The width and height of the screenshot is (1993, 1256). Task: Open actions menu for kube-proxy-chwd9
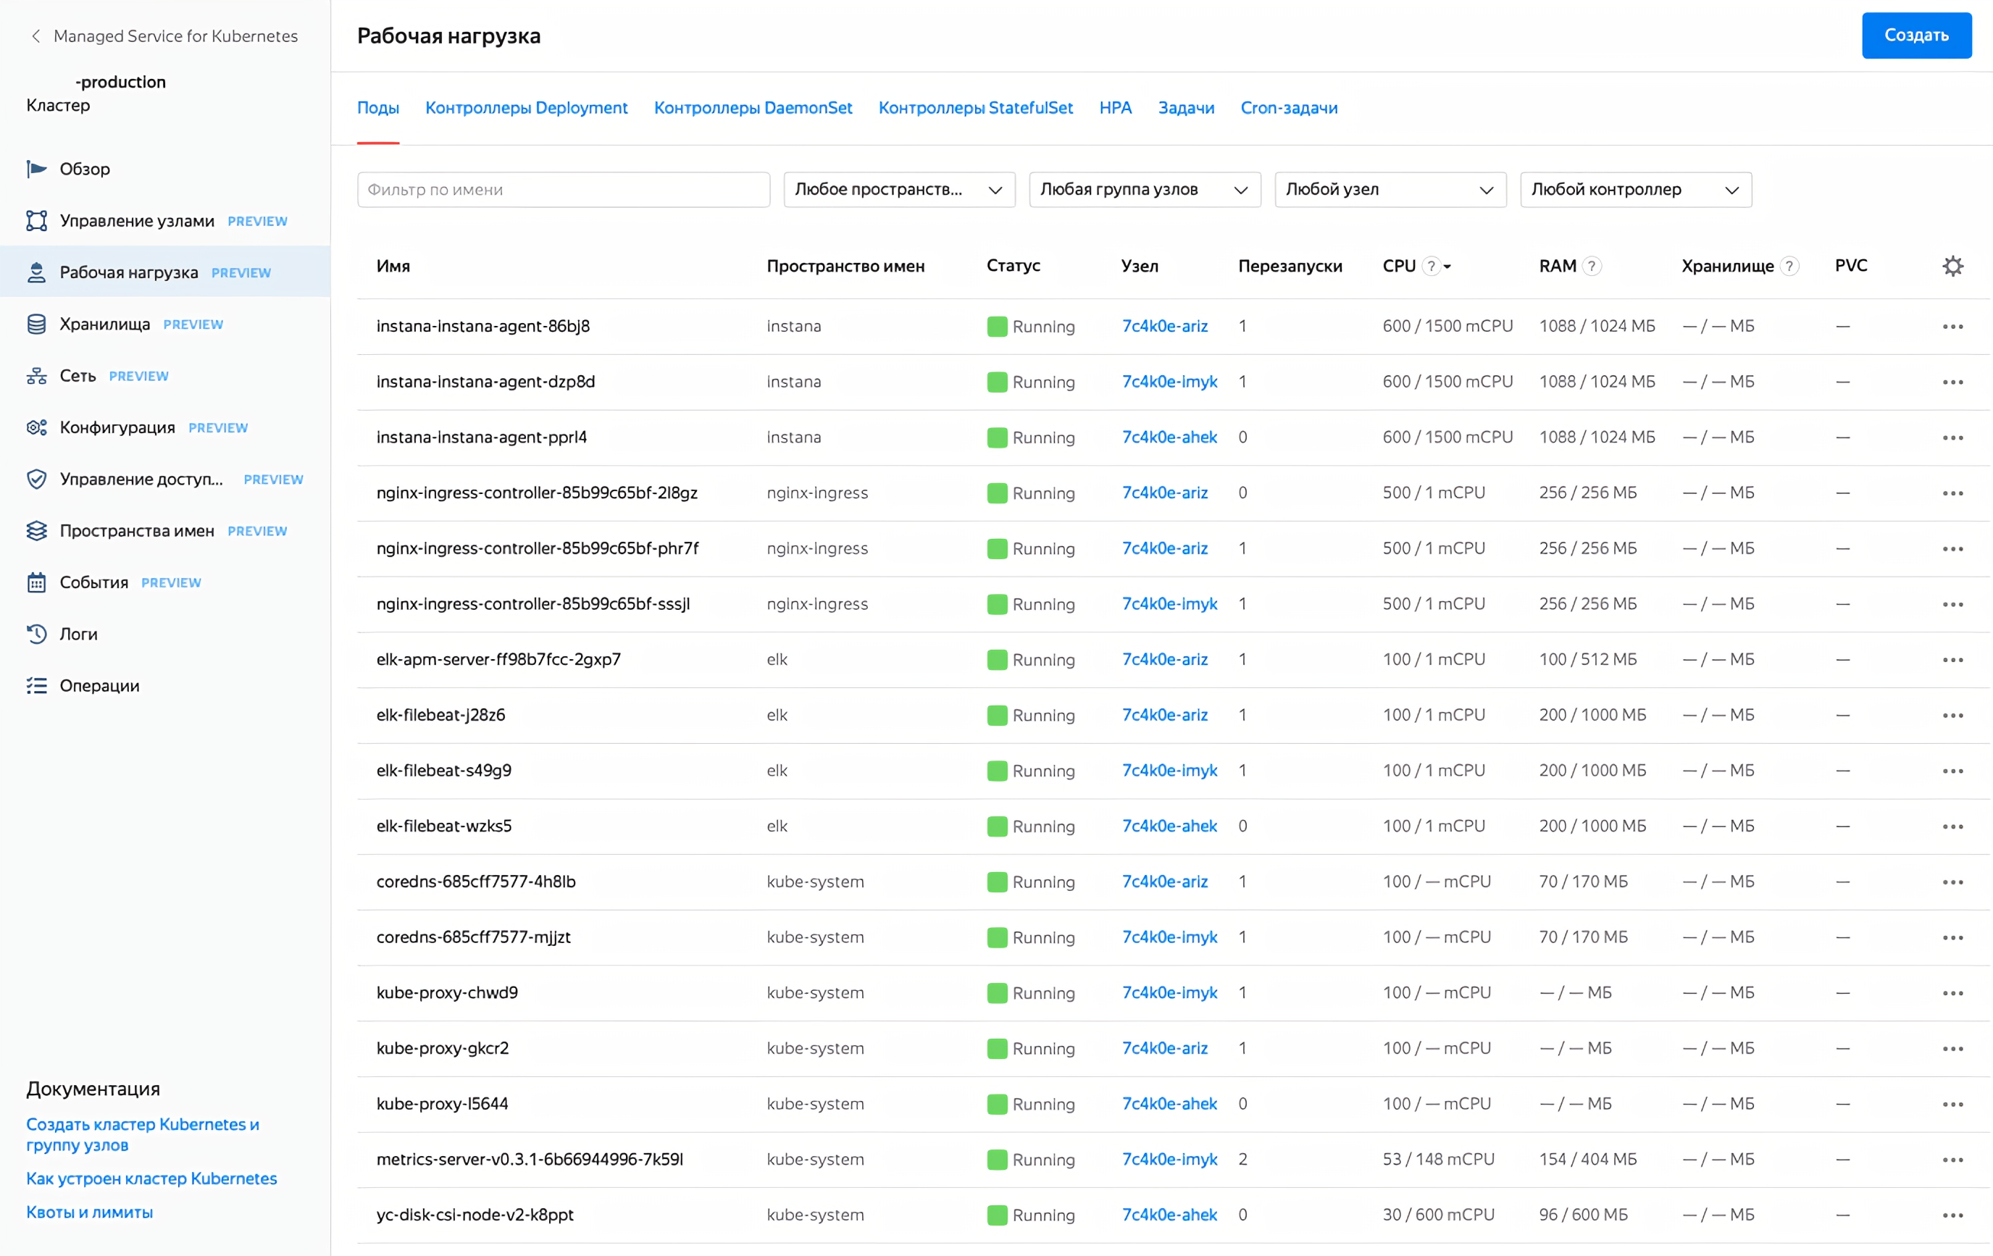1952,992
